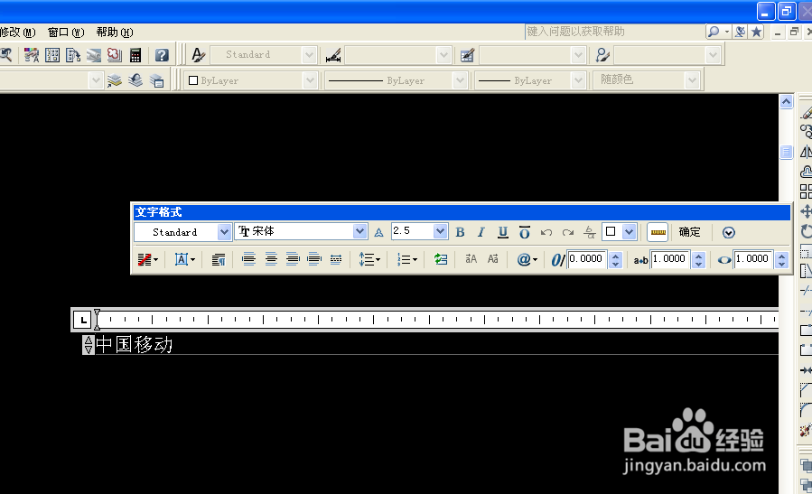Screen dimensions: 812x494
Task: Click the blue Help question mark icon
Action: (162, 55)
